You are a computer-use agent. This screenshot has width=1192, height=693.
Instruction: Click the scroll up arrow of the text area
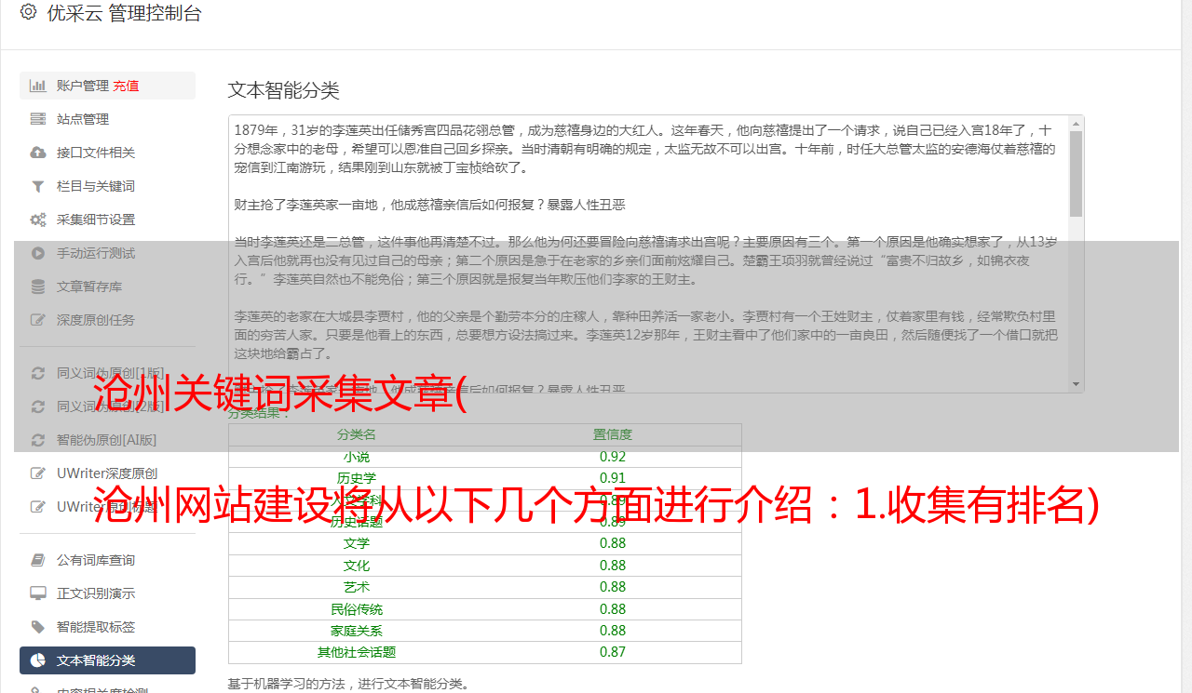coord(1077,123)
